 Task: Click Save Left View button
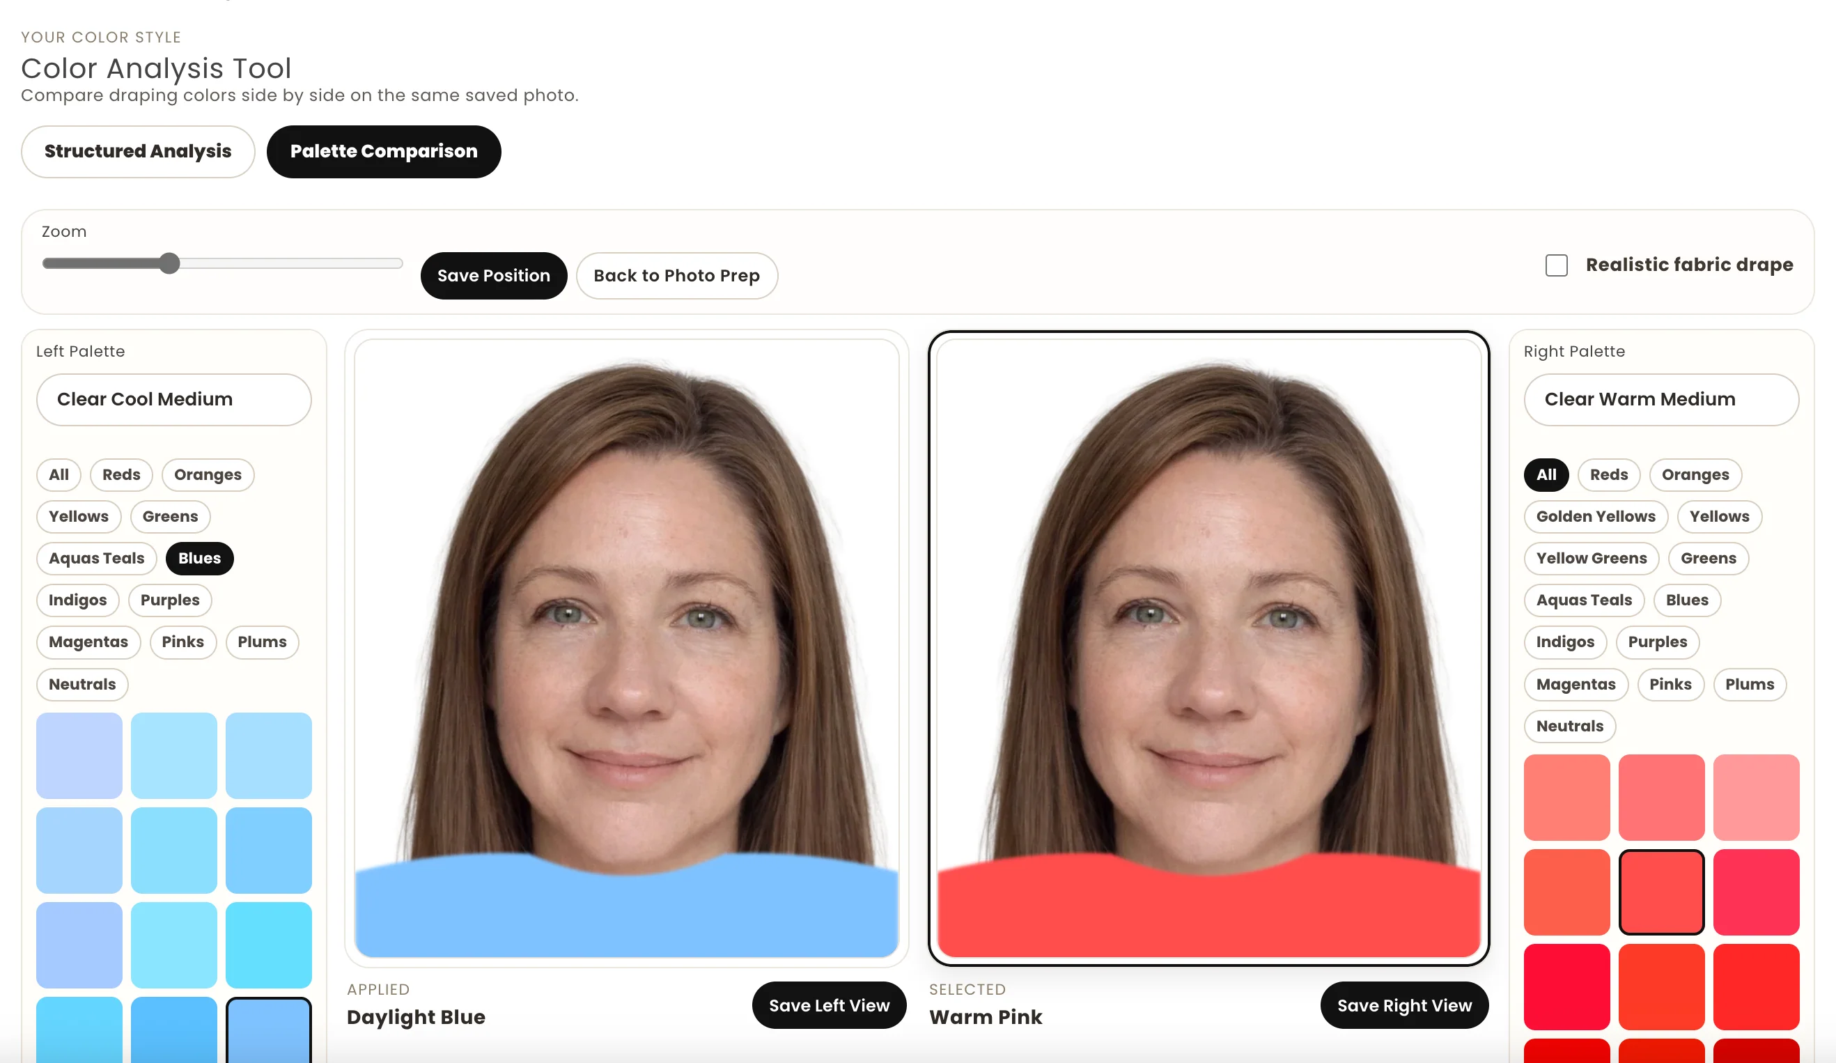pyautogui.click(x=829, y=1005)
